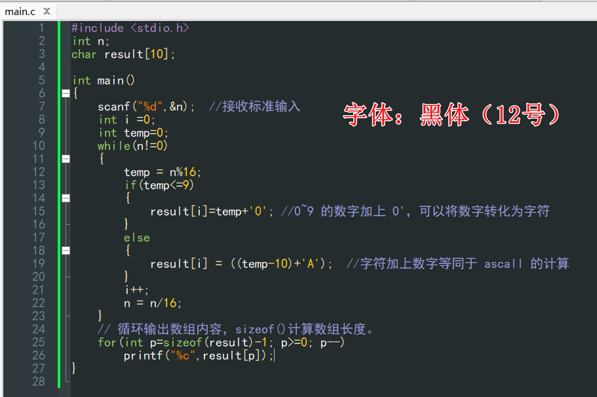
Task: Click the closing brace on line 27
Action: (x=74, y=368)
